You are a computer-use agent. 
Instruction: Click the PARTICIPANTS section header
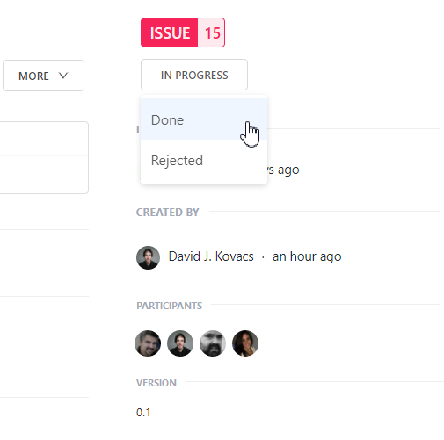coord(170,306)
